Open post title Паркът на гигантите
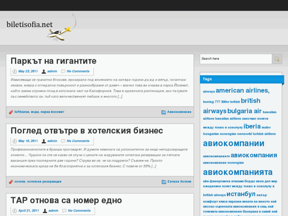 coord(53,61)
